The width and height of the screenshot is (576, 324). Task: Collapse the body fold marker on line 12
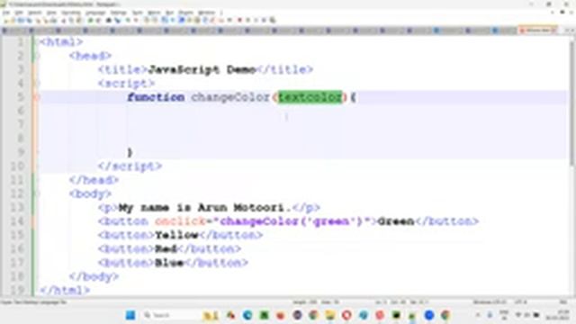36,194
